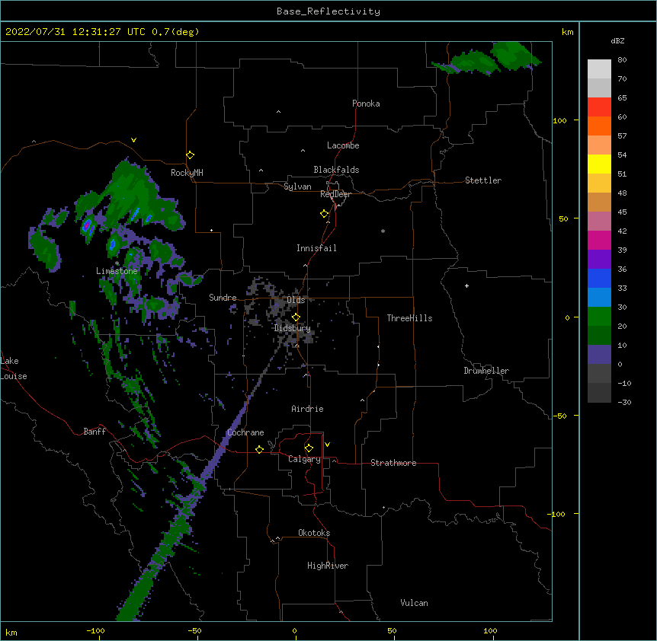657x641 pixels.
Task: Select the blue 33-36 dBZ legend swatch
Action: coord(599,278)
